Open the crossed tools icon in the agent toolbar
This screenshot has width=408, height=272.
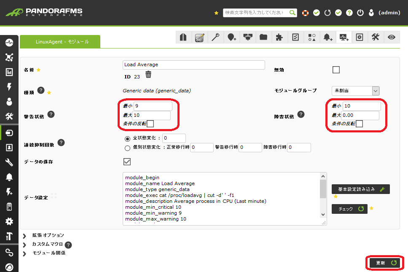[x=375, y=37]
